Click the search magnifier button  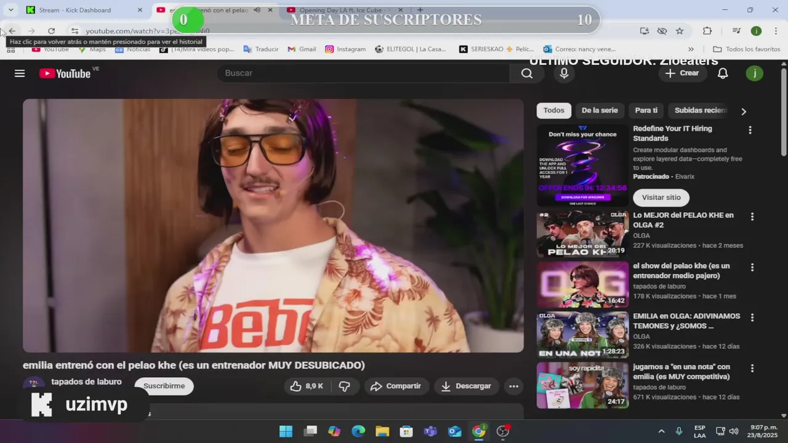click(x=527, y=73)
